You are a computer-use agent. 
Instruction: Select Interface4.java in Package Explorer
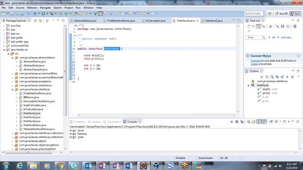tap(32, 121)
